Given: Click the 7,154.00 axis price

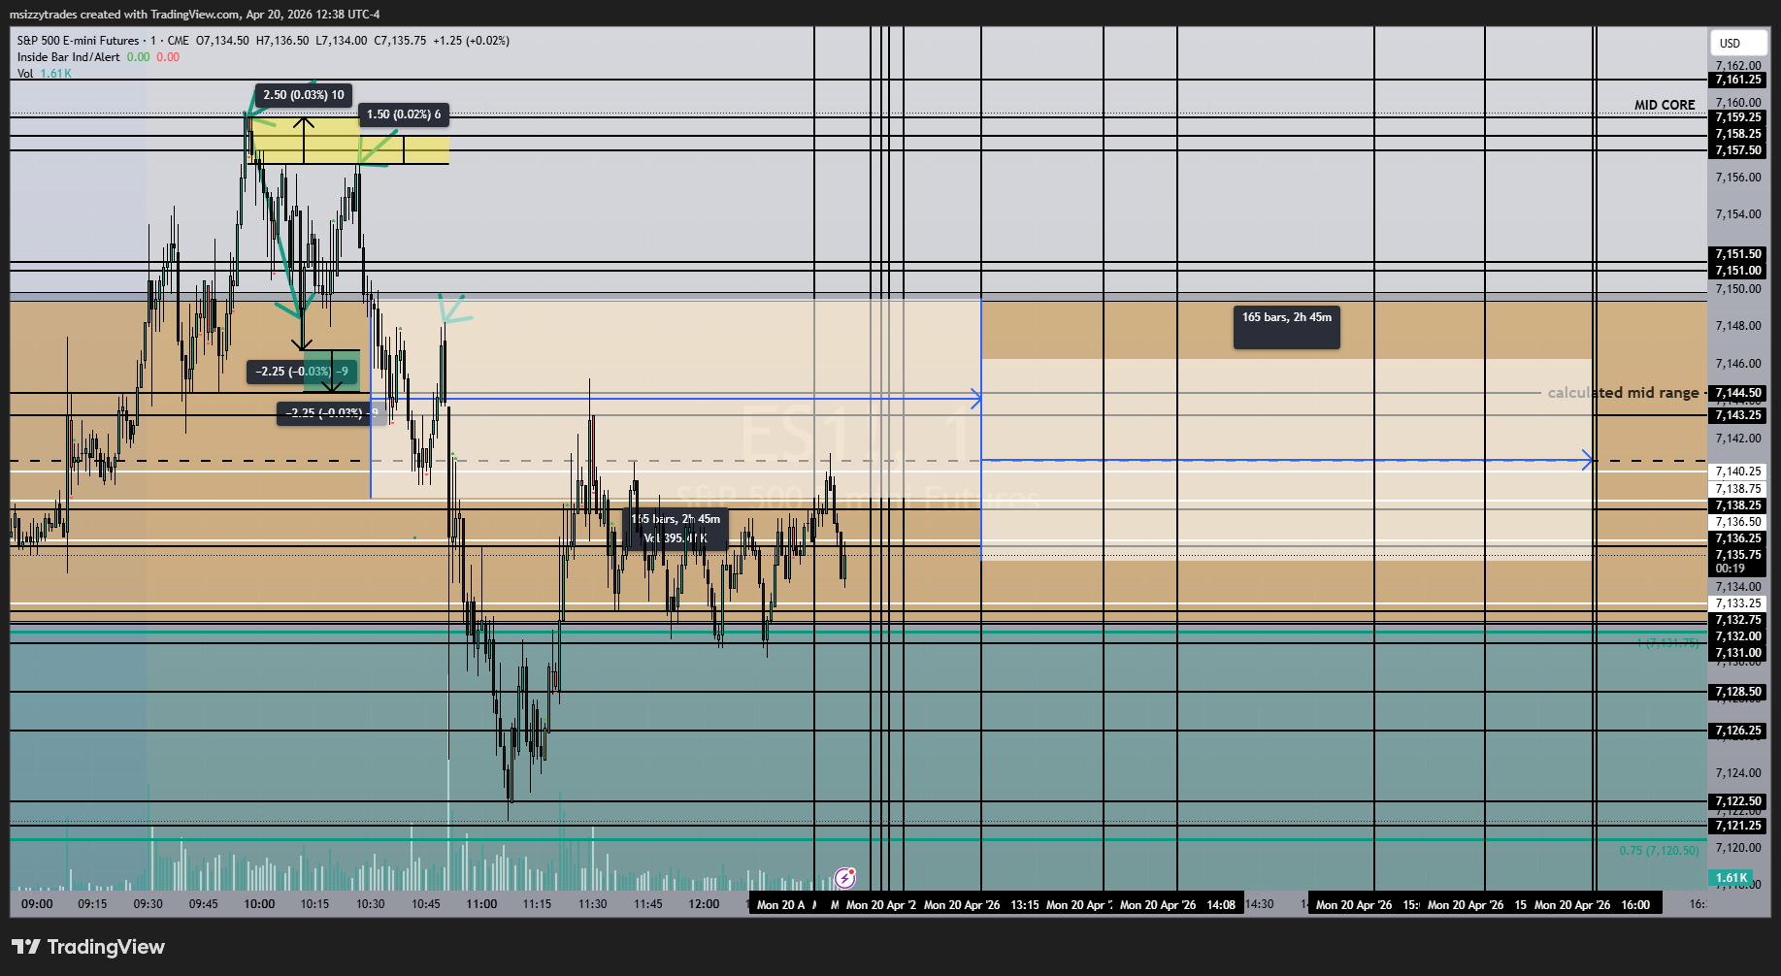Looking at the screenshot, I should (x=1738, y=214).
